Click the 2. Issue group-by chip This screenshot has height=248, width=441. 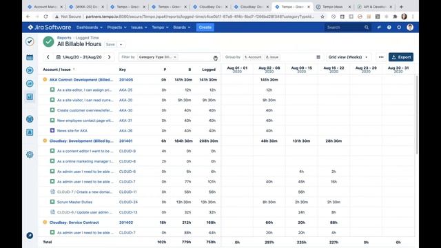[272, 57]
